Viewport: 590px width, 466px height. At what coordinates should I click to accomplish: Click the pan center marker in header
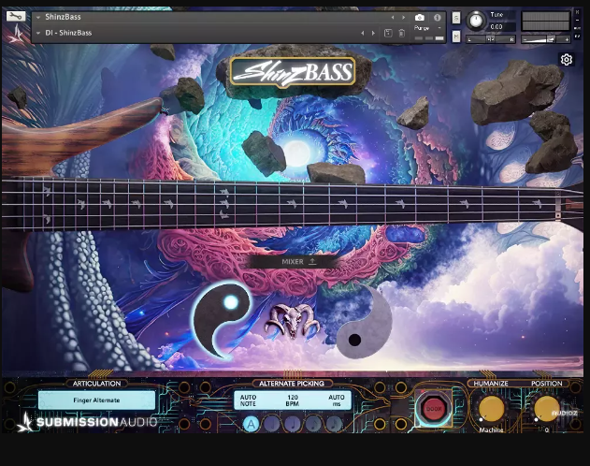(x=491, y=39)
